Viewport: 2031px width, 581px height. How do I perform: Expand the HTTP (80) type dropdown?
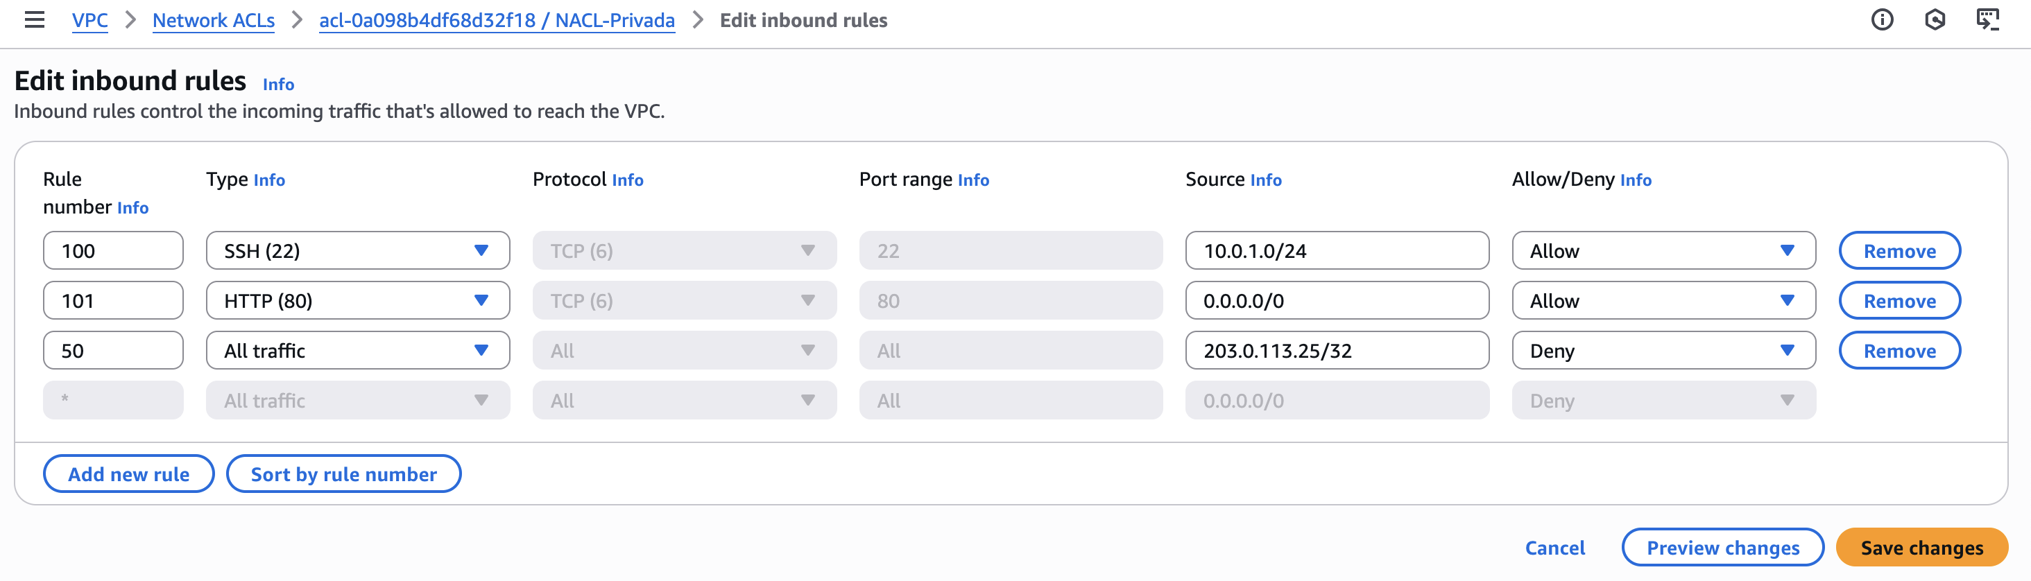coord(357,300)
